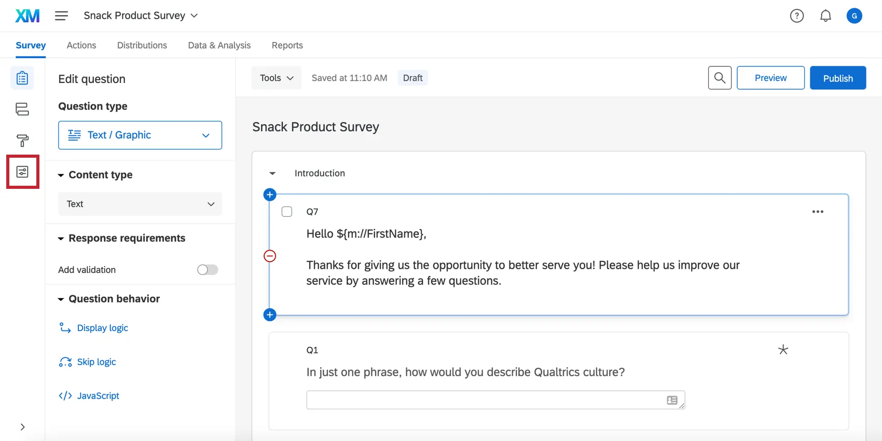Click the help question mark icon
The width and height of the screenshot is (882, 441).
pyautogui.click(x=796, y=16)
